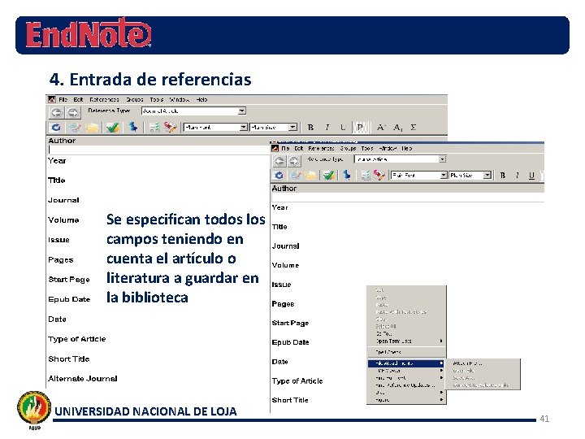Expand the Figure submenu in the context menu

coord(407,400)
